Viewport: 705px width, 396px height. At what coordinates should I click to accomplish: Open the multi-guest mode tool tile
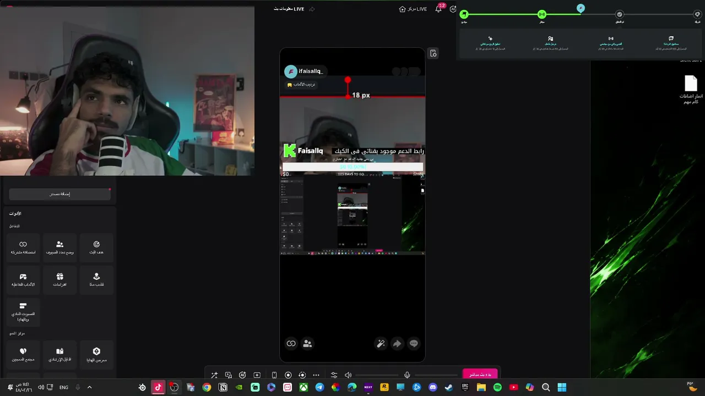pos(59,248)
